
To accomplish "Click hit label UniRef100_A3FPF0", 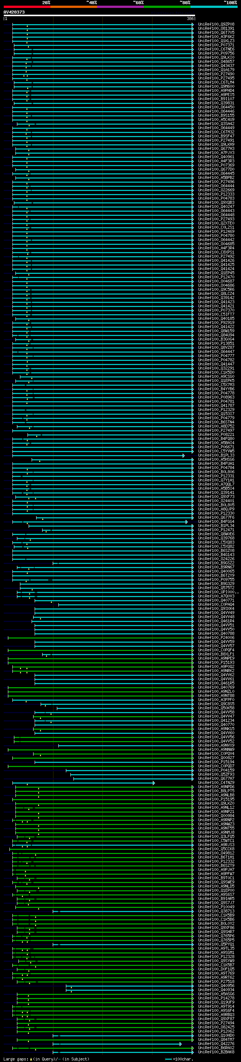I will [216, 700].
